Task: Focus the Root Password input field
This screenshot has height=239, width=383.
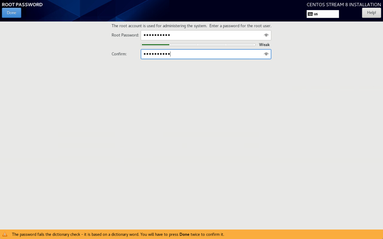Action: coord(206,35)
